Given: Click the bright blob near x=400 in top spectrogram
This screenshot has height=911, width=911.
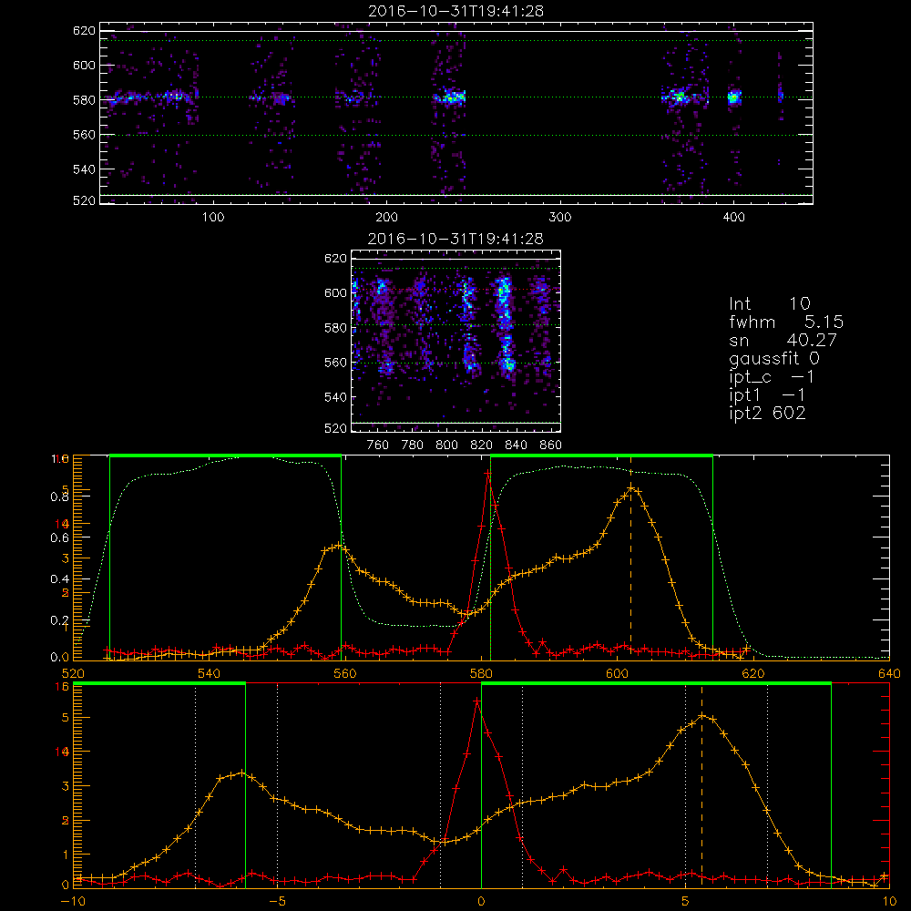Looking at the screenshot, I should [734, 97].
